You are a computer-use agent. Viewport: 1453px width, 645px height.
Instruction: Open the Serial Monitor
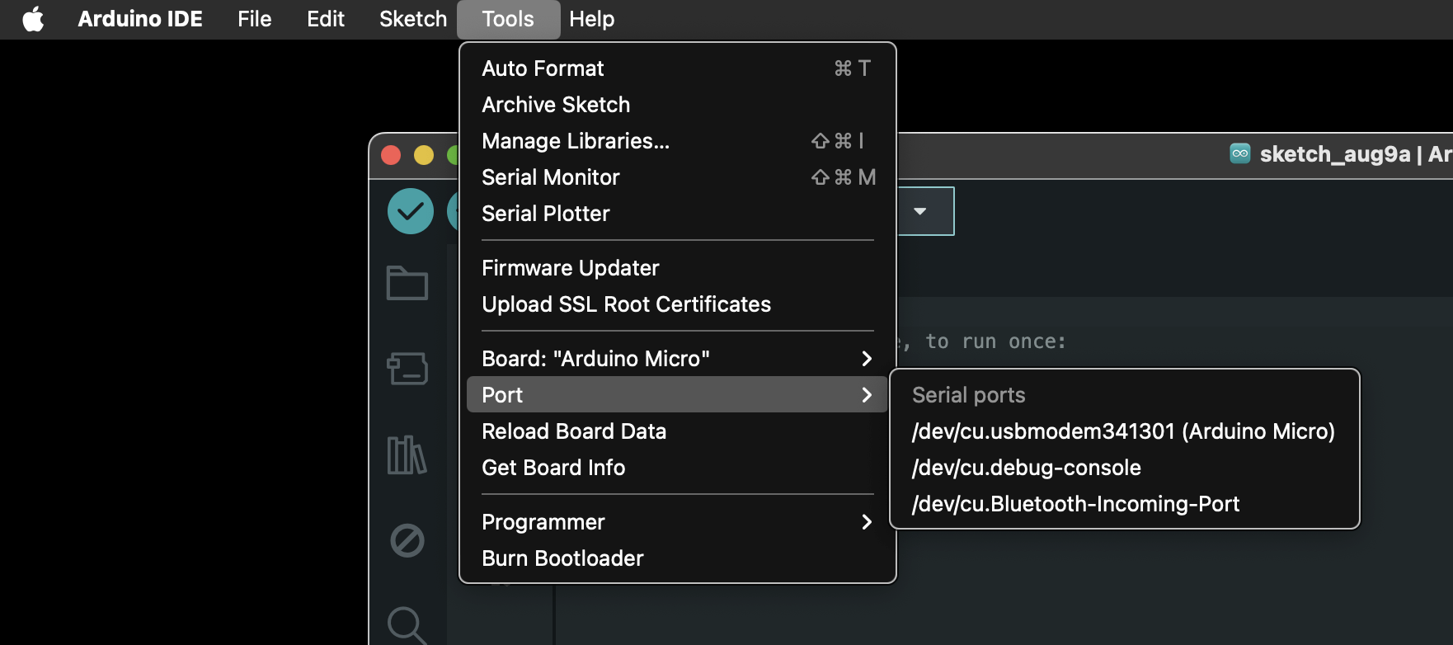(x=677, y=177)
